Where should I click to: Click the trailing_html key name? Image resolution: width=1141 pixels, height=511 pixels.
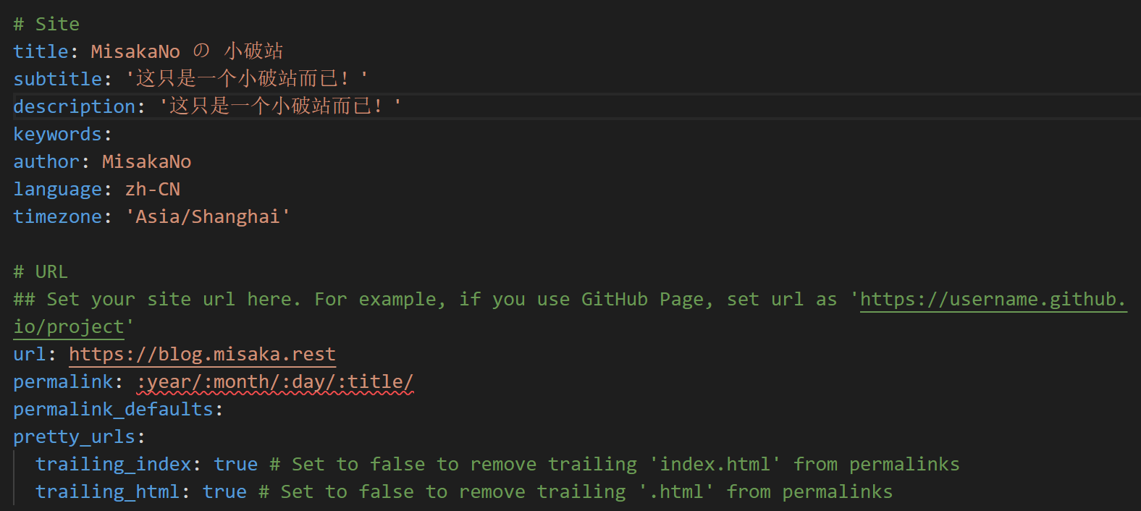click(108, 491)
